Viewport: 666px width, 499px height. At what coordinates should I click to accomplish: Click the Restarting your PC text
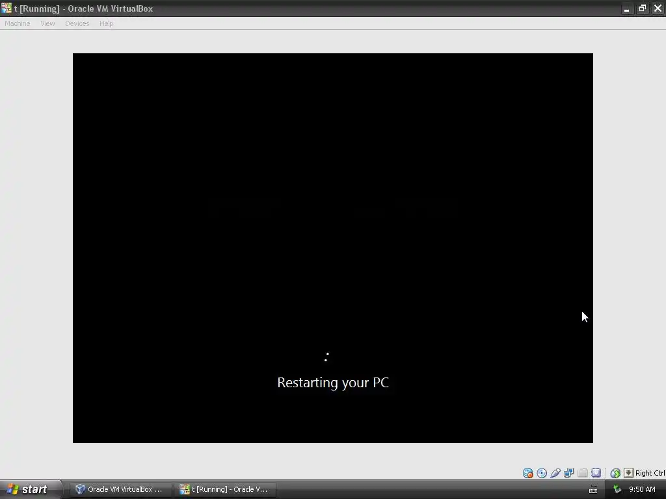[333, 383]
